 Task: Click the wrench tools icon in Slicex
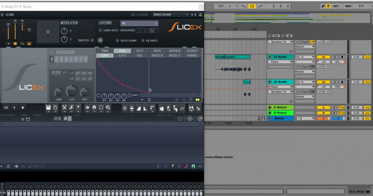click(71, 108)
